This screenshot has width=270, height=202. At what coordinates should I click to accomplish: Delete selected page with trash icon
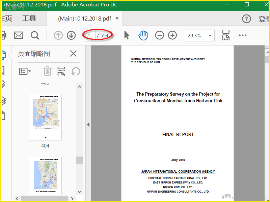(47, 71)
